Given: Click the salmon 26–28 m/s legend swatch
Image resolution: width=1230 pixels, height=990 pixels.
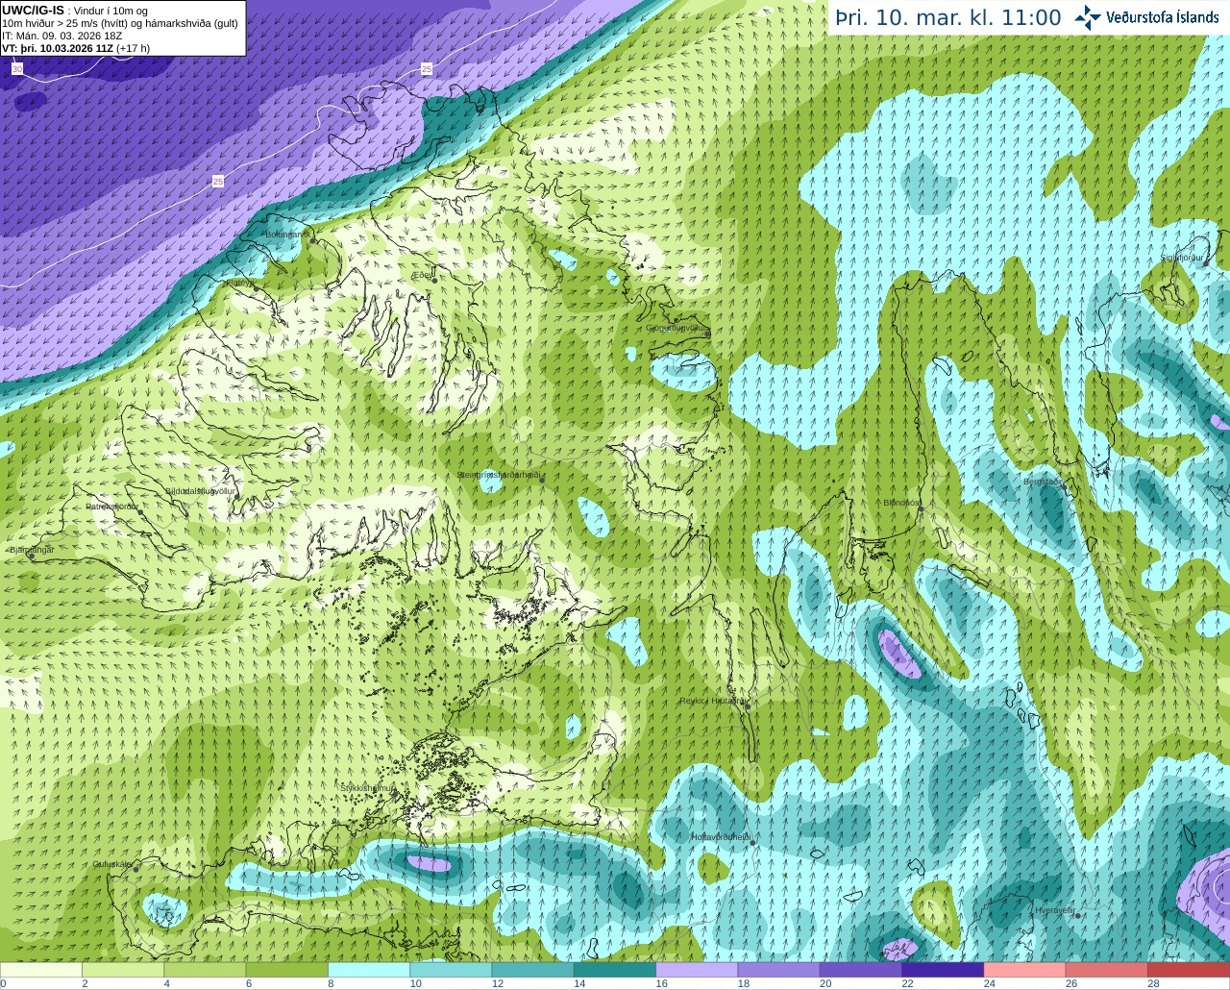Looking at the screenshot, I should [x=1107, y=970].
